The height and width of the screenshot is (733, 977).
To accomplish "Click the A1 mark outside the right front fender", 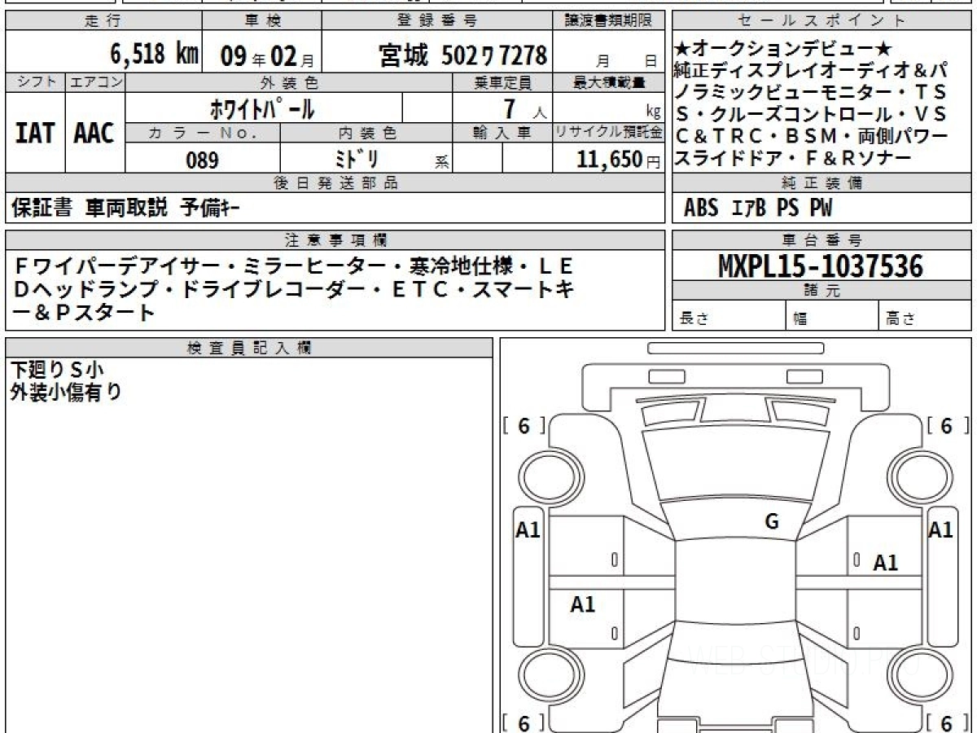I will [941, 530].
